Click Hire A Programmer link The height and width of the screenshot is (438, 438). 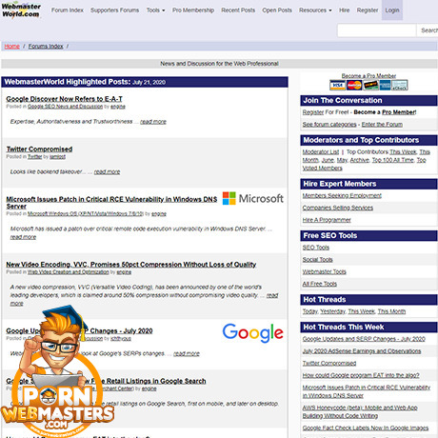[x=327, y=220]
